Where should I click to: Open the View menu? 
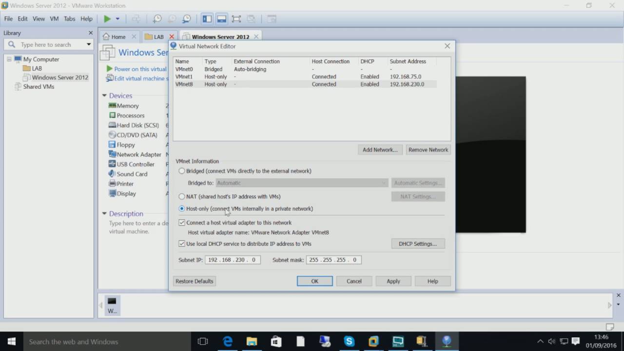(x=39, y=19)
